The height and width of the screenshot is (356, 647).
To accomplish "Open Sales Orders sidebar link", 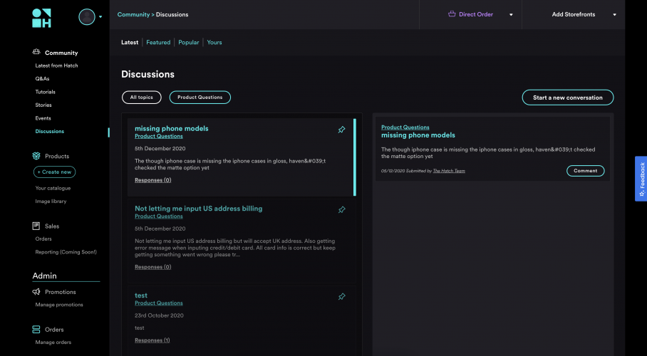I will pyautogui.click(x=43, y=239).
